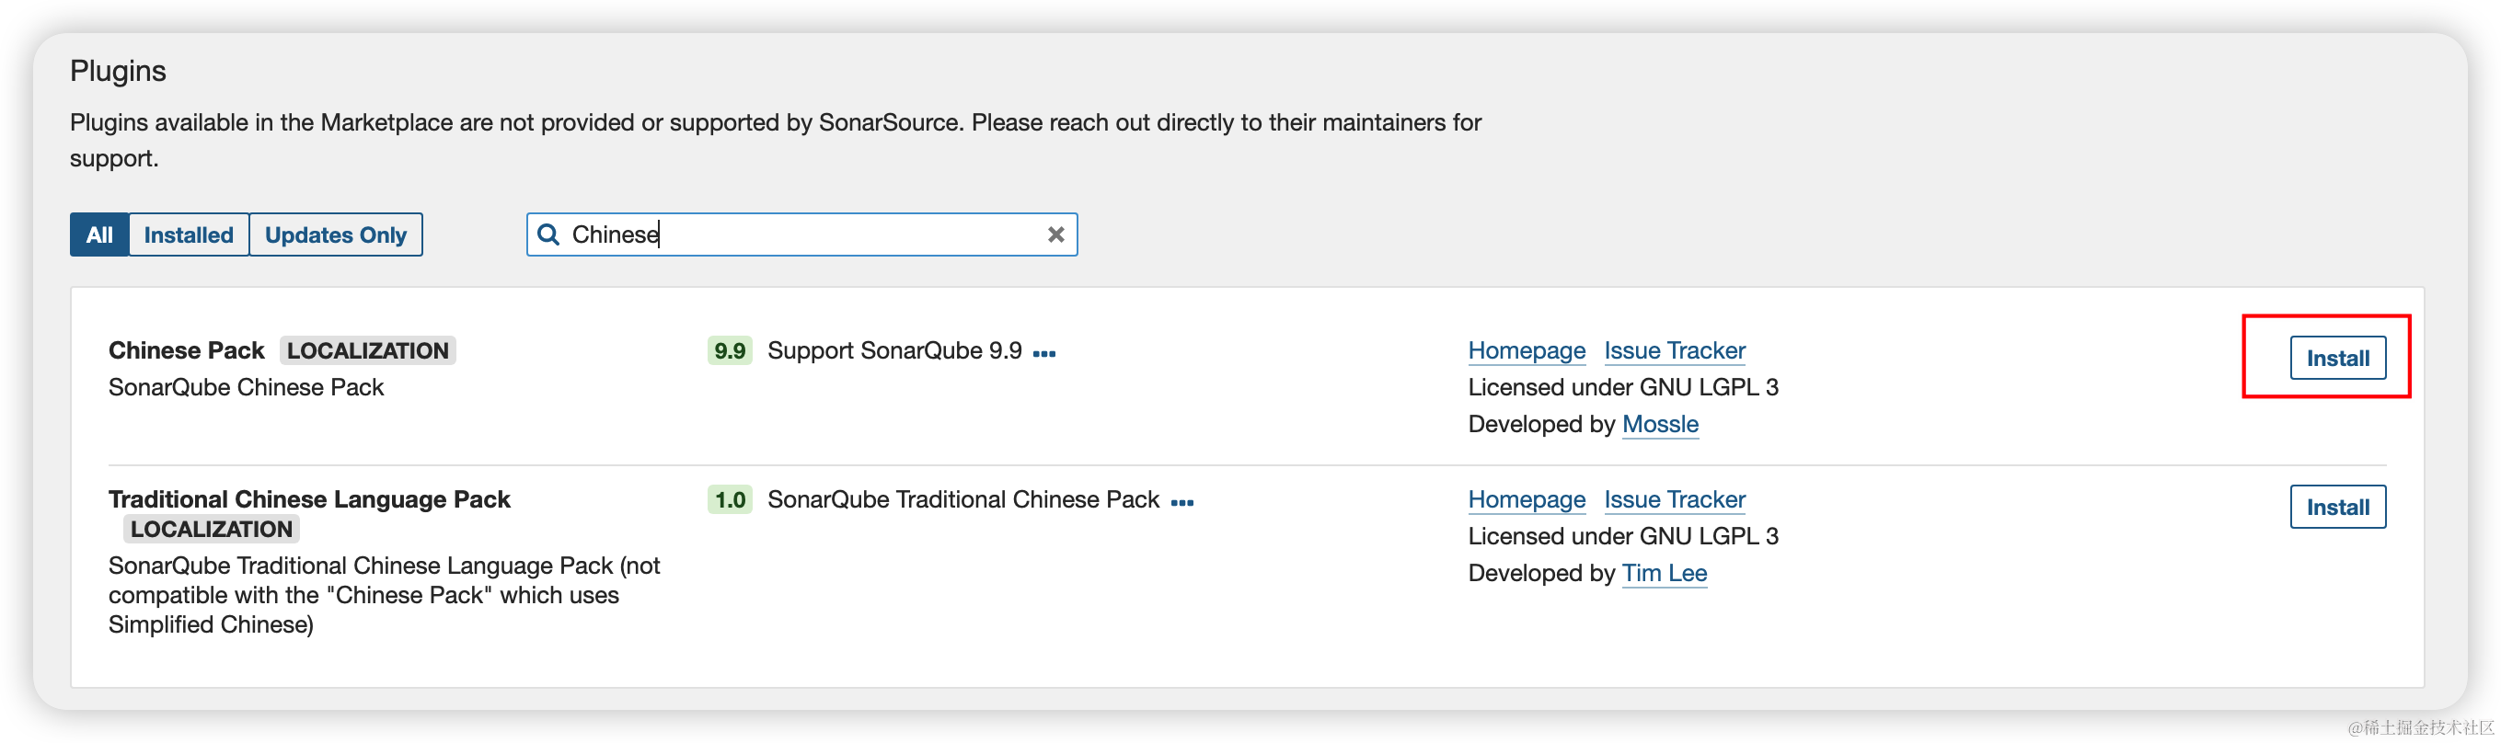Clear the Chinese search text
The width and height of the screenshot is (2501, 743).
(1055, 234)
